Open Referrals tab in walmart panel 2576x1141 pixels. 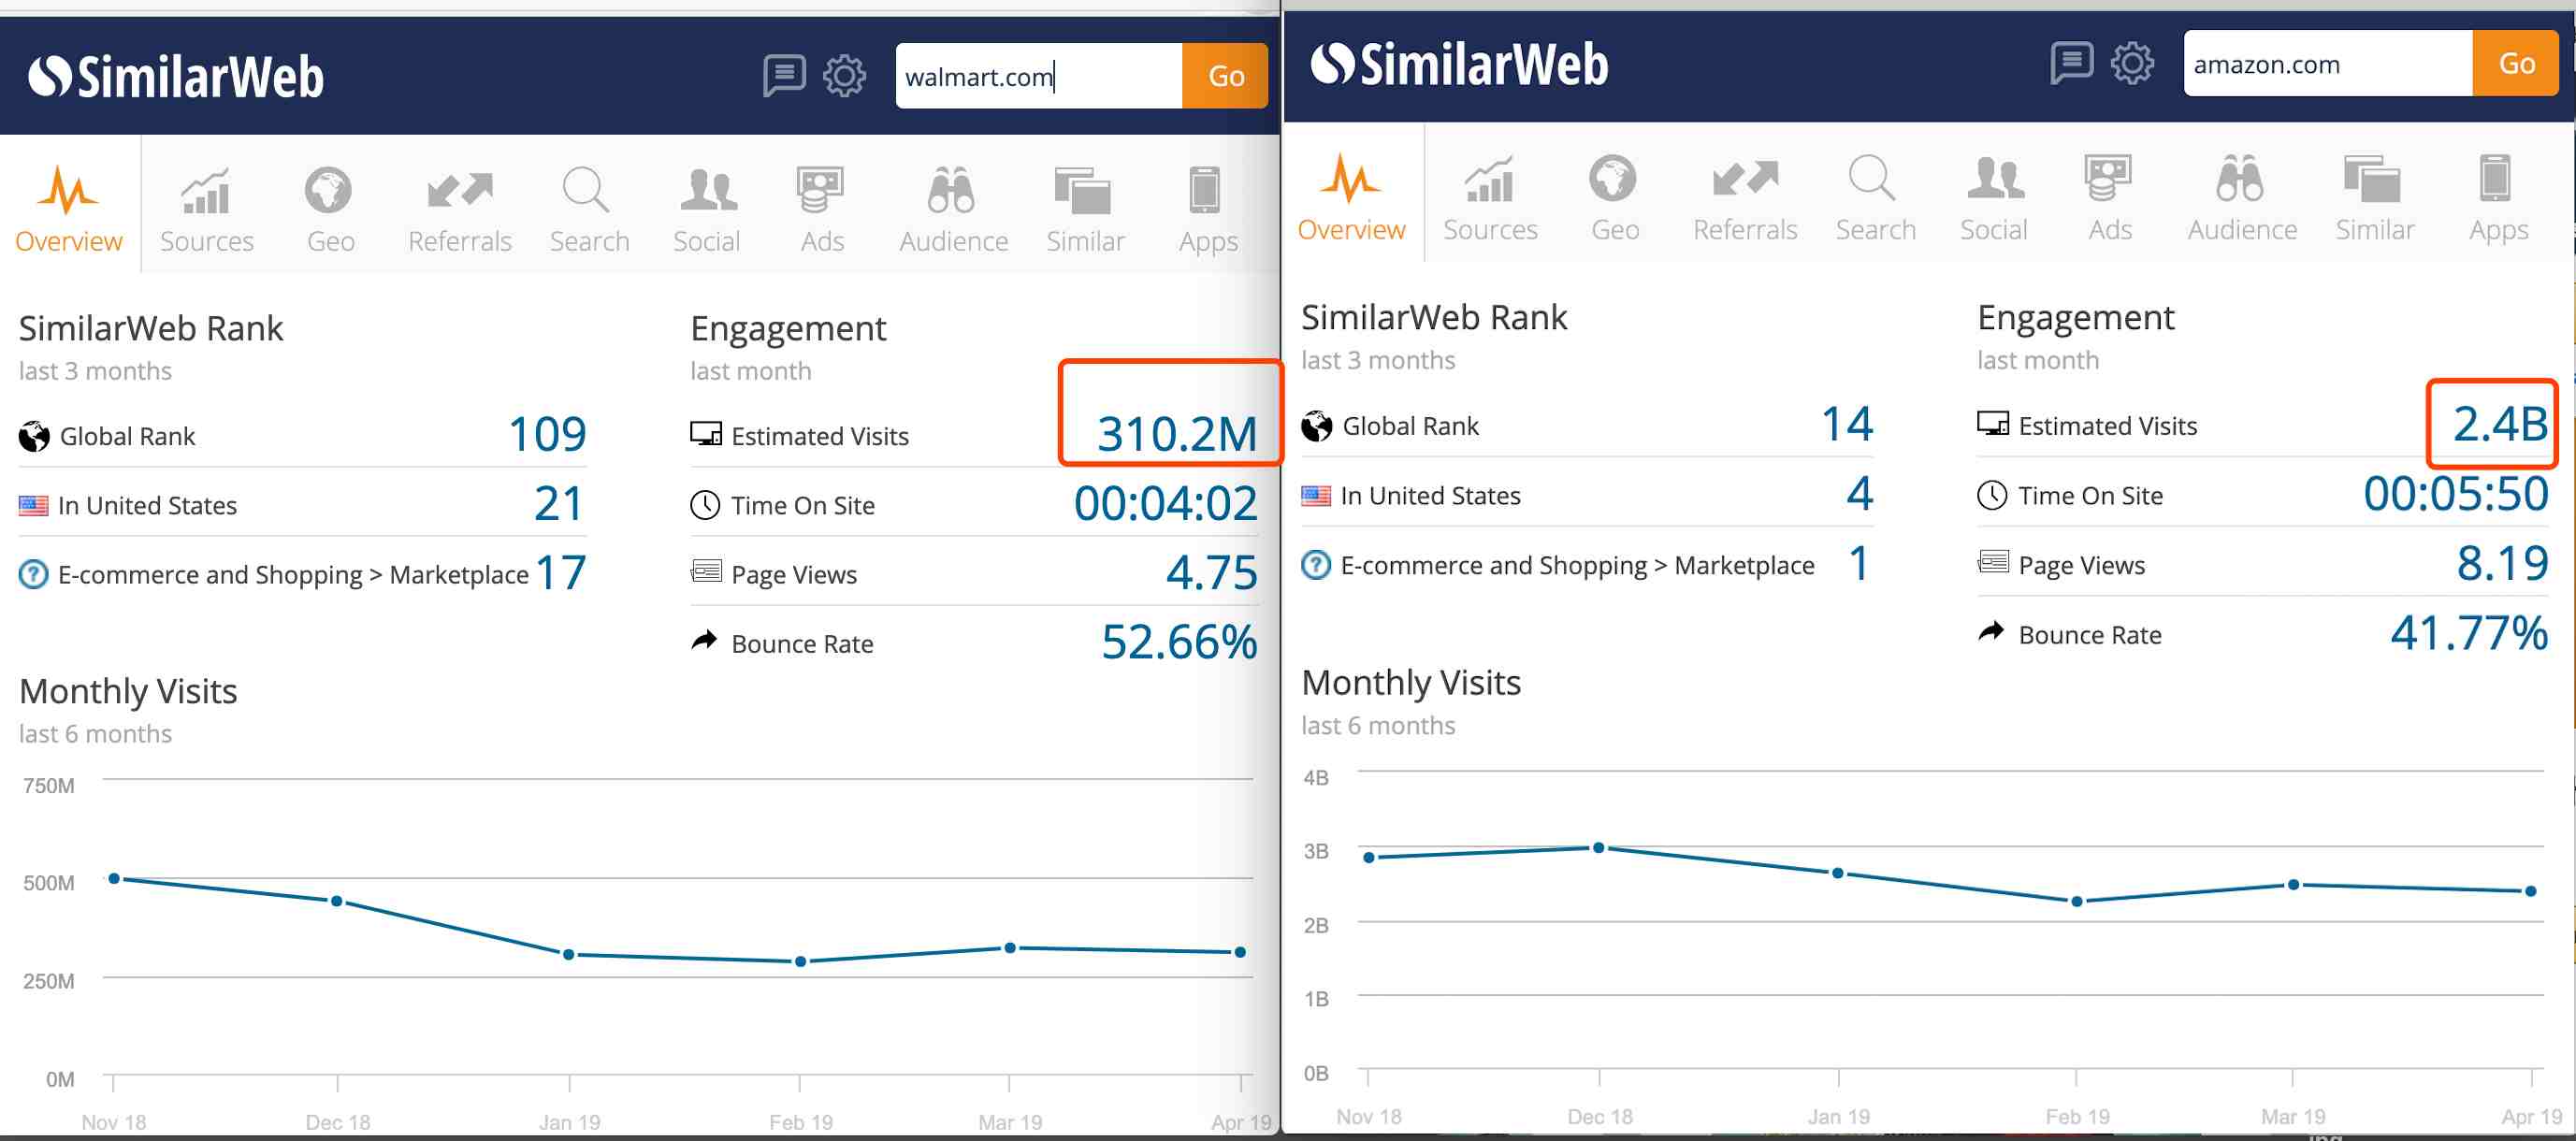(460, 209)
